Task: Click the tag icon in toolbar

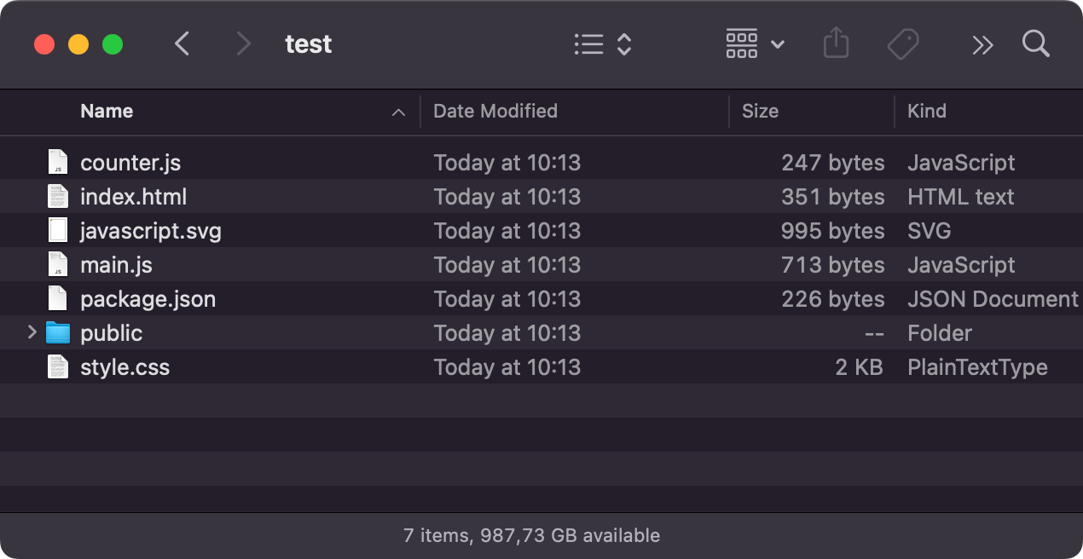Action: click(903, 44)
